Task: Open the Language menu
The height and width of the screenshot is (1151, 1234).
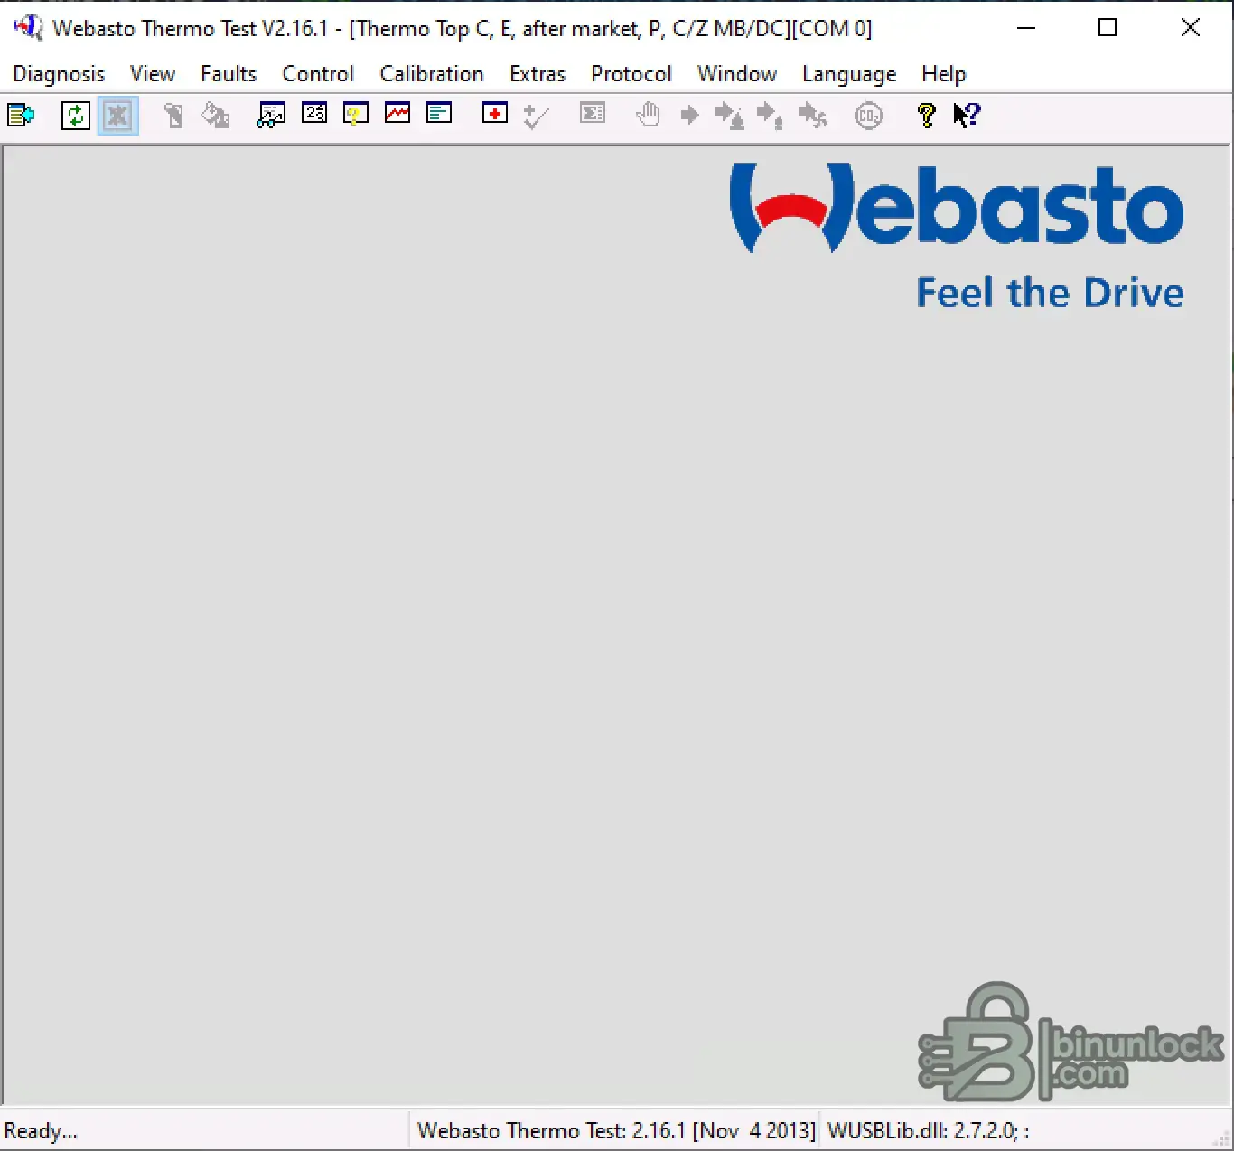Action: 849,74
